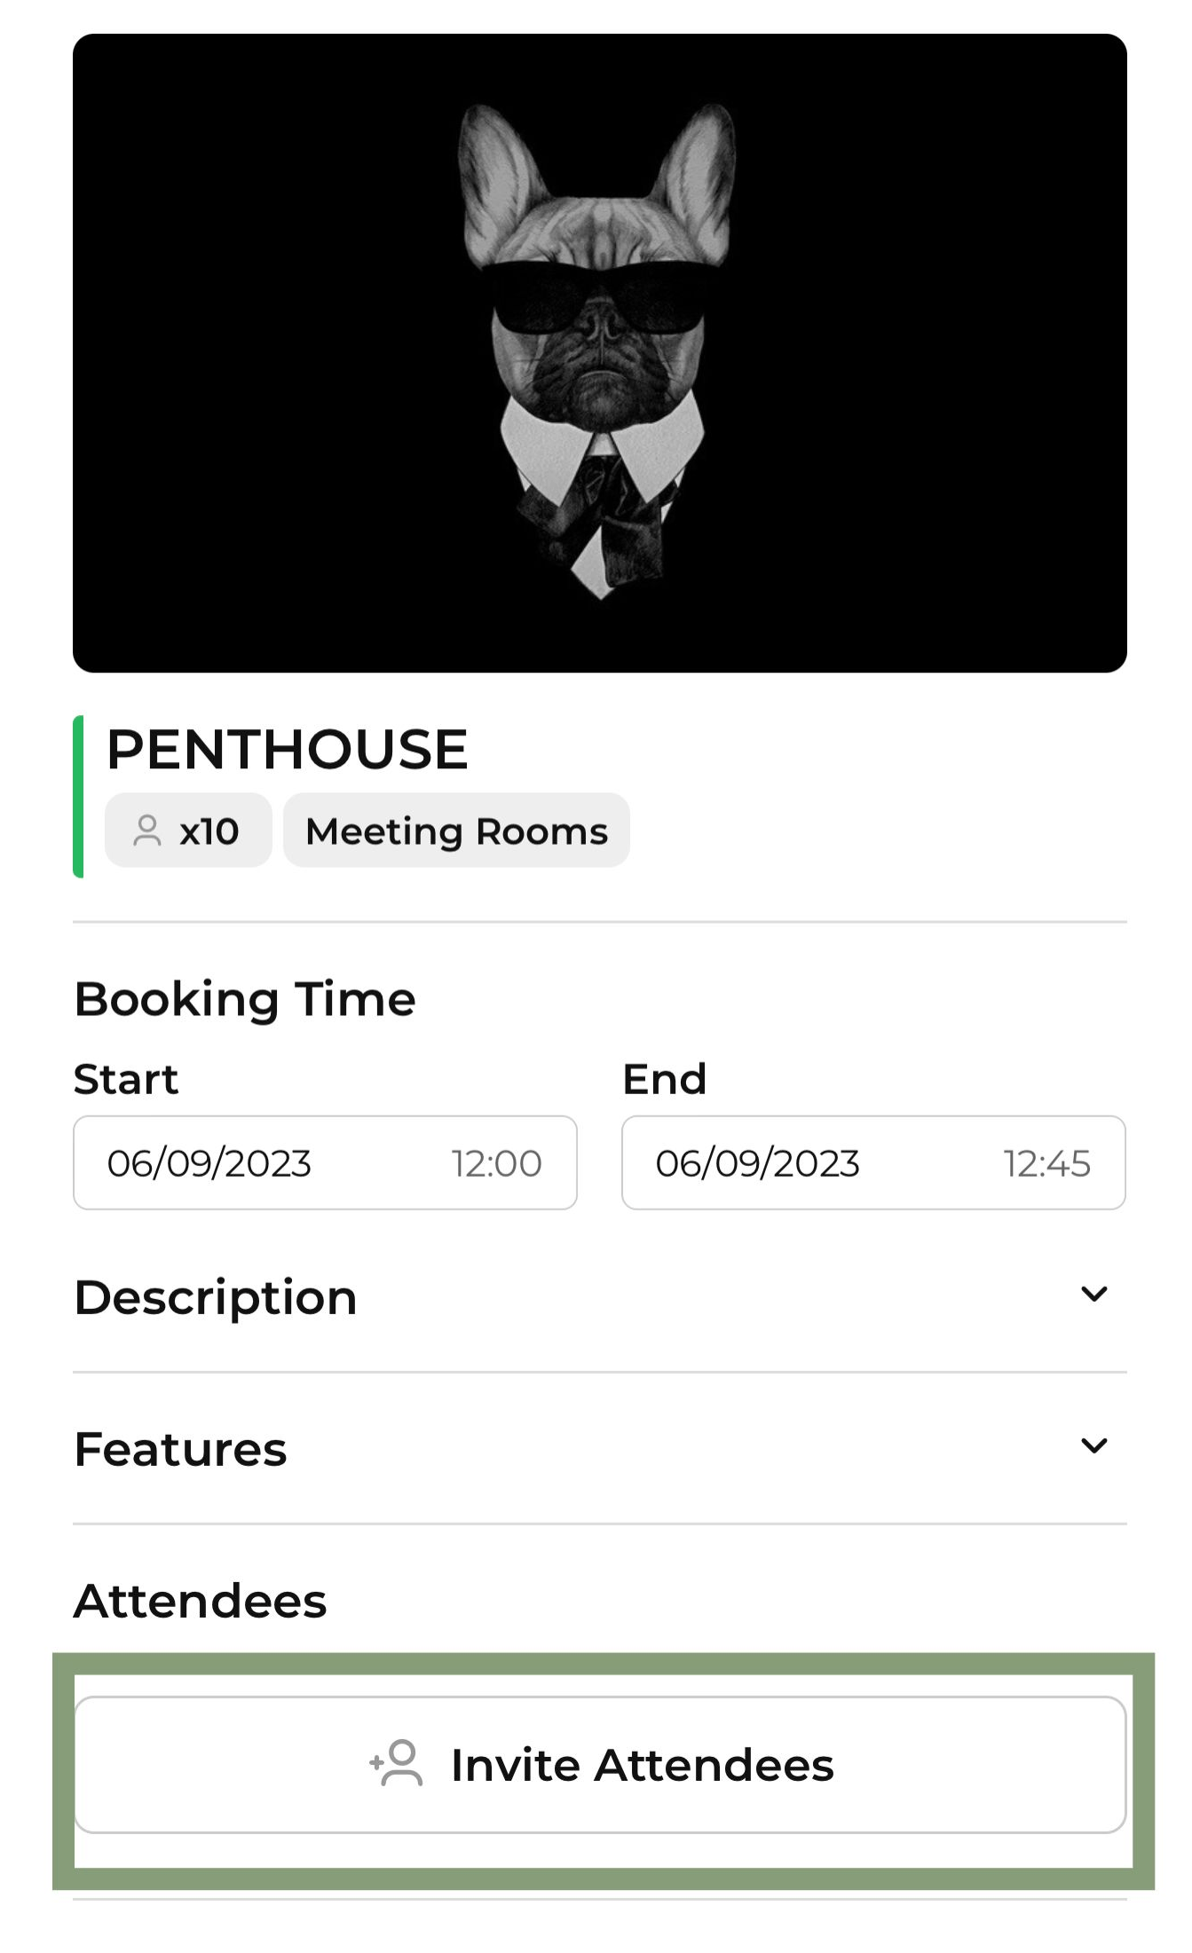The image size is (1192, 1953).
Task: Change the 12:45 end time
Action: coord(1046,1163)
